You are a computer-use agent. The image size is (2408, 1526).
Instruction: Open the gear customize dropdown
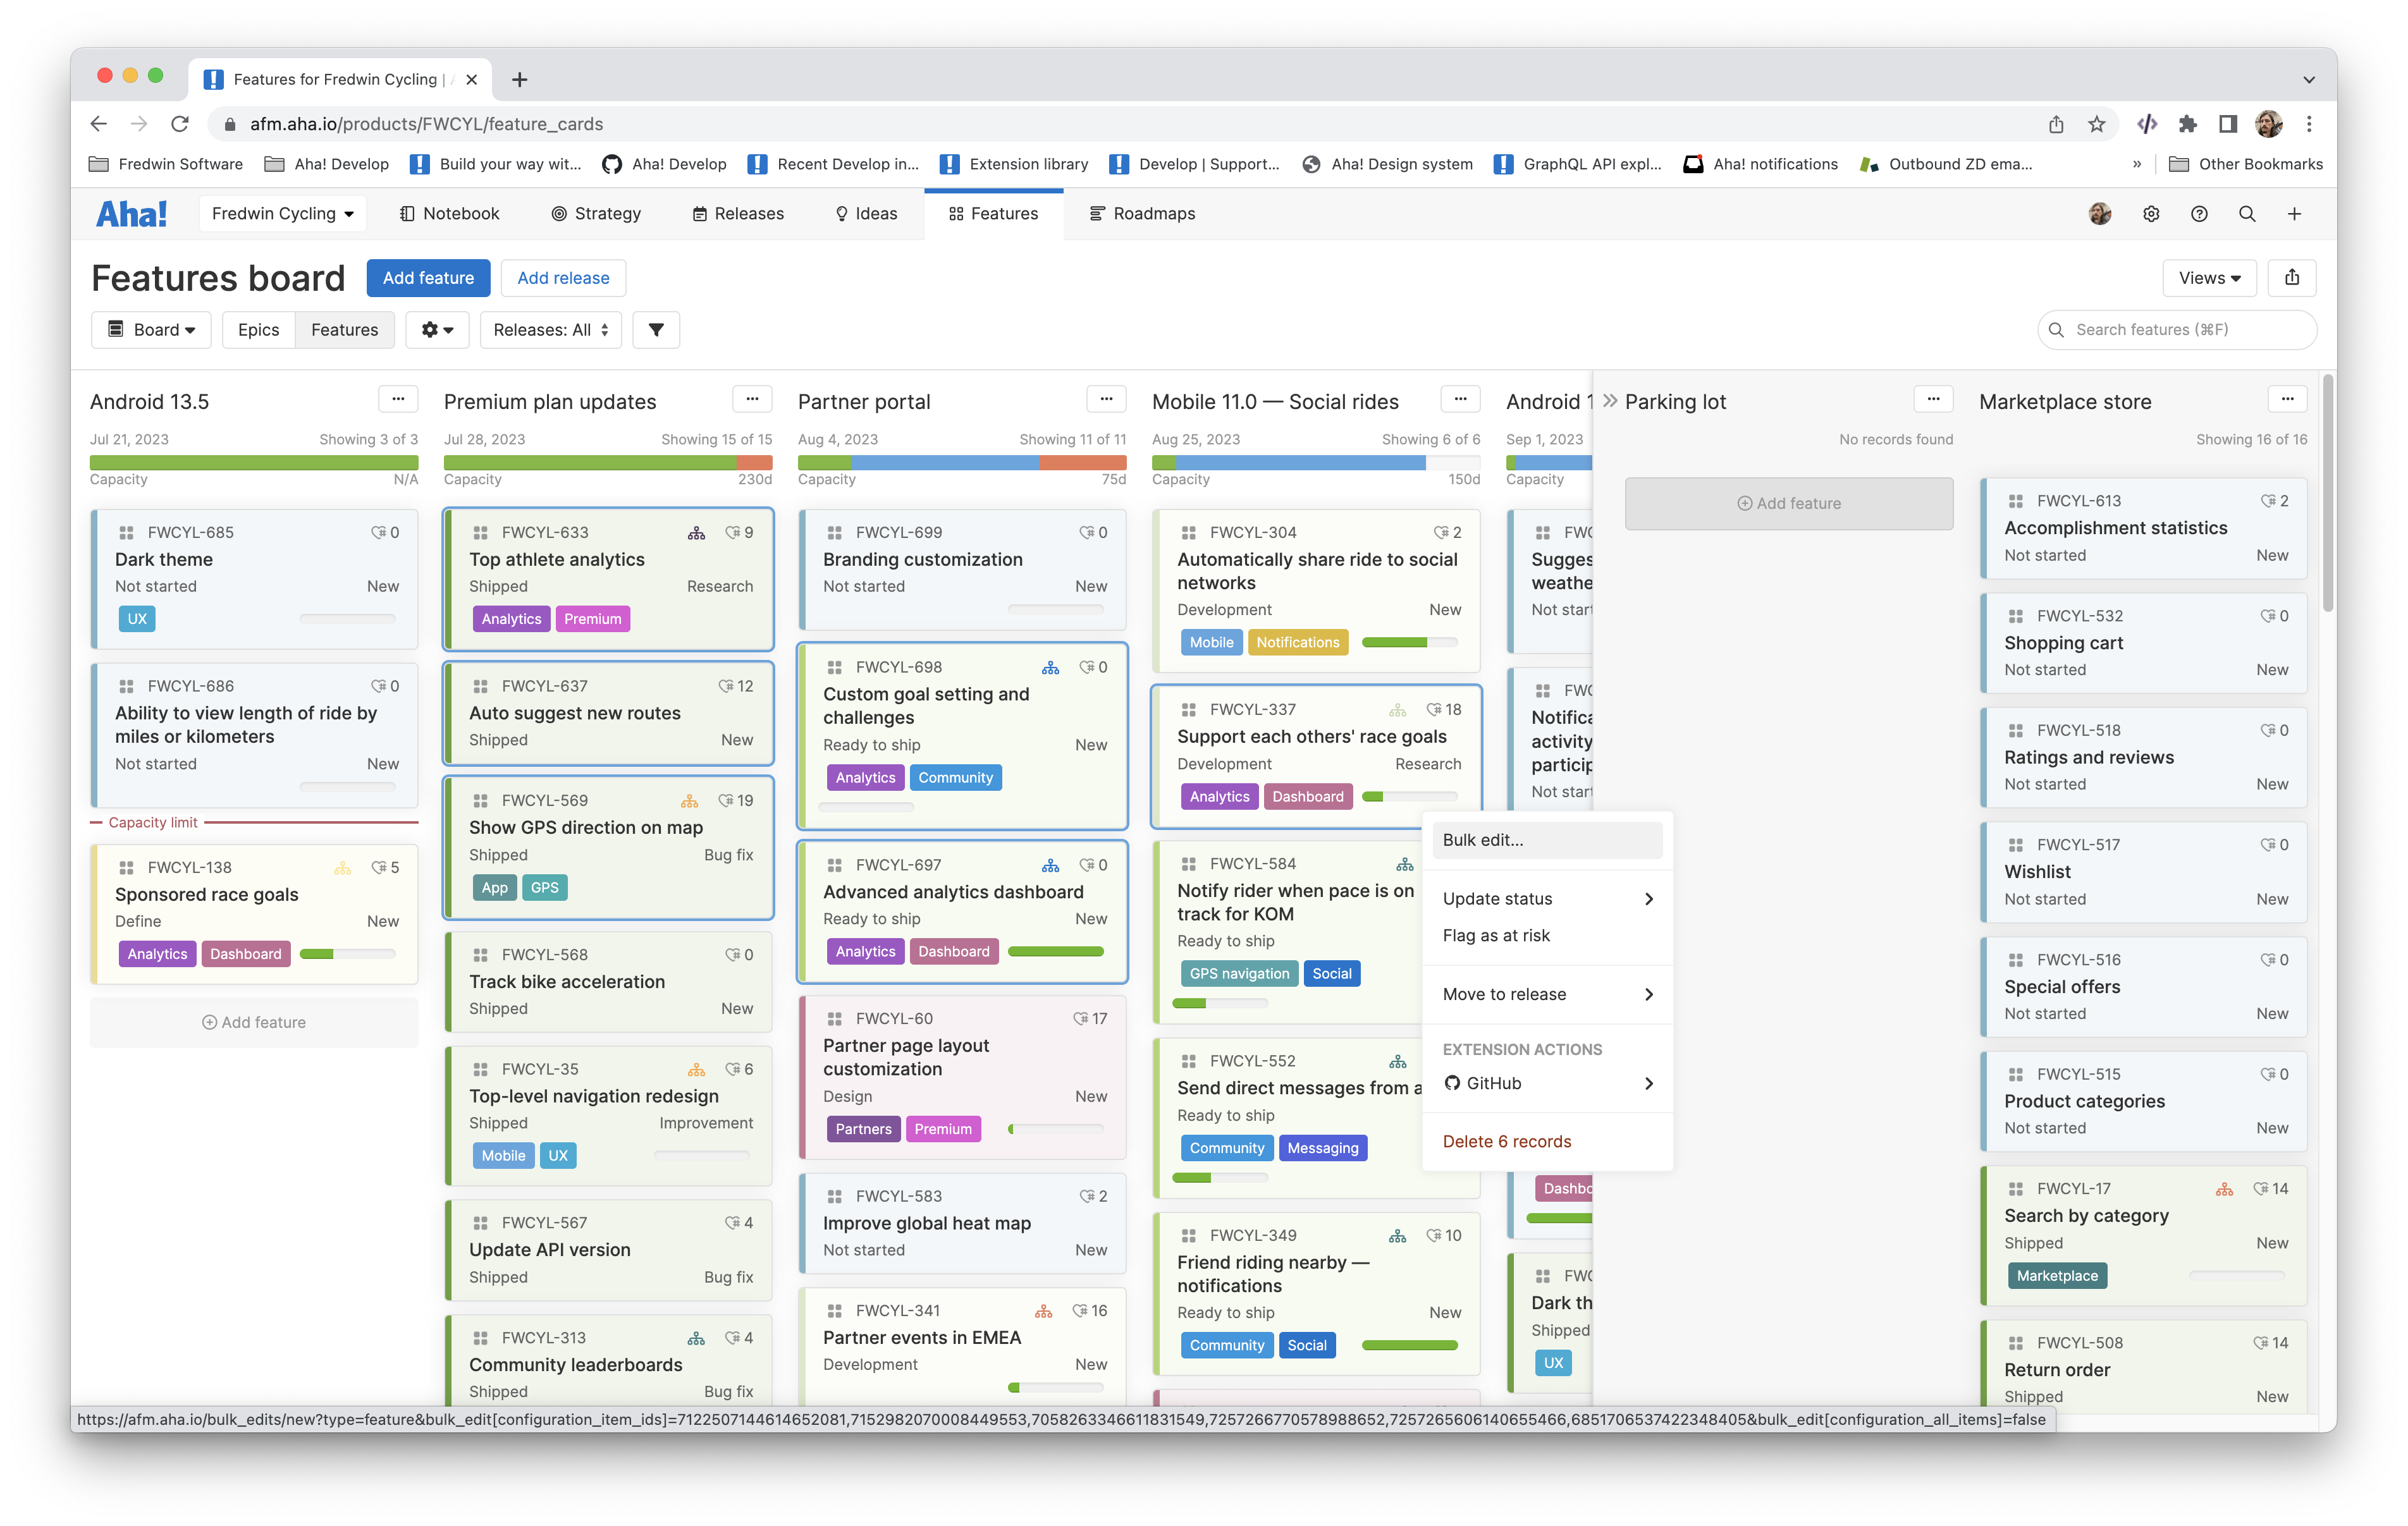coord(437,330)
